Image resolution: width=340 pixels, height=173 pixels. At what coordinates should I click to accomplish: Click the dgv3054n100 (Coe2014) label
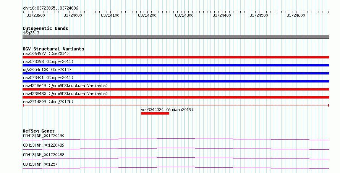(47, 70)
